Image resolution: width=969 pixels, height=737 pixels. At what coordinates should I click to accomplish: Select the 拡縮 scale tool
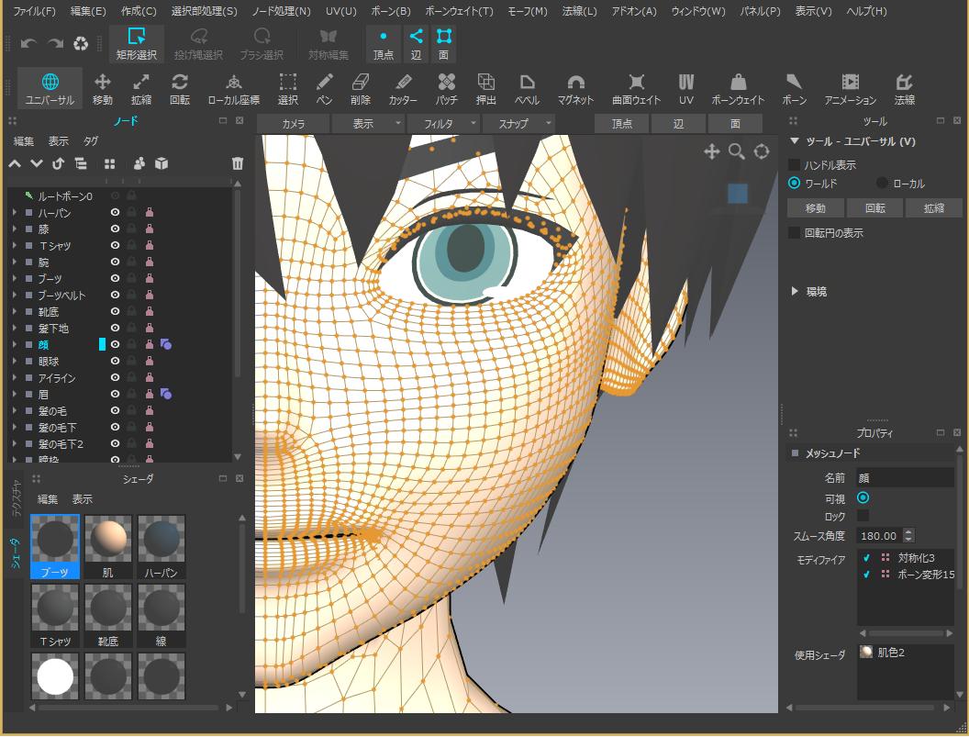coord(141,88)
